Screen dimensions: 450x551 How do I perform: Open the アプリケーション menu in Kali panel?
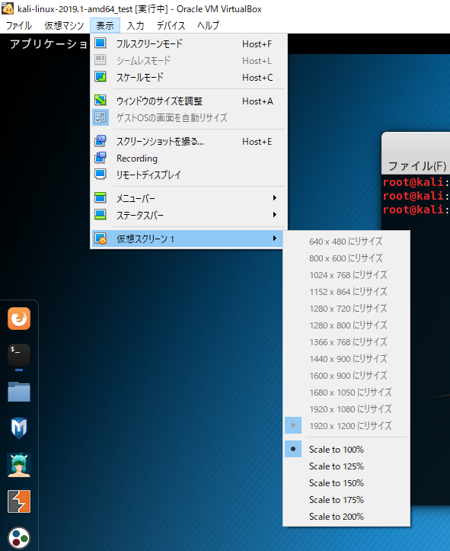(x=49, y=44)
